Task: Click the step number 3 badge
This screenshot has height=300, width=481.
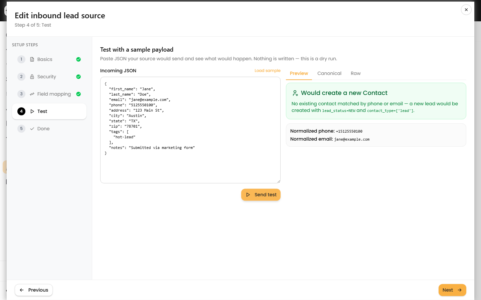Action: [21, 94]
